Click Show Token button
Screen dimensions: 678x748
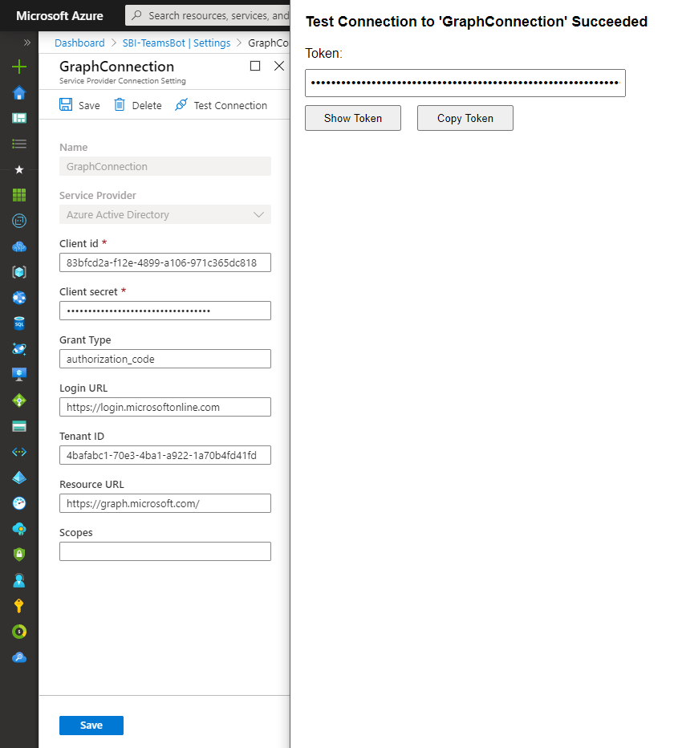(x=353, y=118)
